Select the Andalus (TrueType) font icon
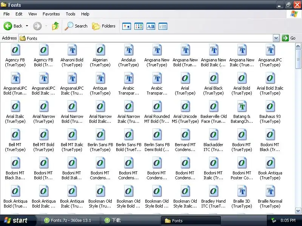The height and width of the screenshot is (226, 302). [x=128, y=50]
